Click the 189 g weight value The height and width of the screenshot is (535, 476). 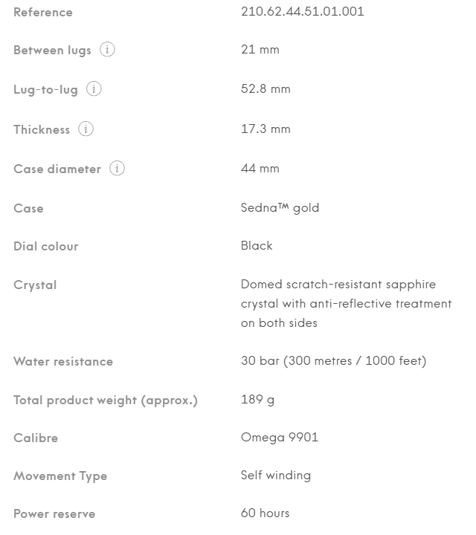(x=257, y=401)
